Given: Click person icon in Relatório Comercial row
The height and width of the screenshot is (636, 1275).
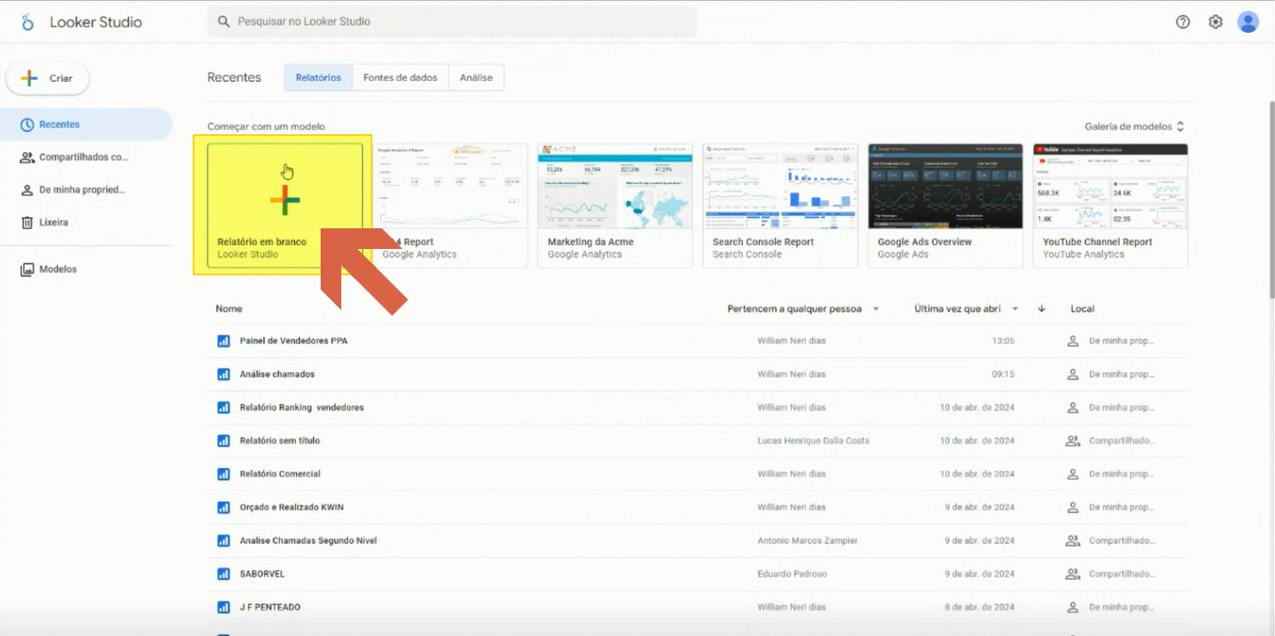Looking at the screenshot, I should point(1073,474).
